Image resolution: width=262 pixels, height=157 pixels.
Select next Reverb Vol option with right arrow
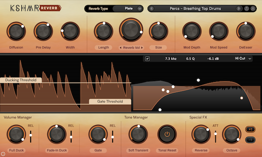click(142, 48)
